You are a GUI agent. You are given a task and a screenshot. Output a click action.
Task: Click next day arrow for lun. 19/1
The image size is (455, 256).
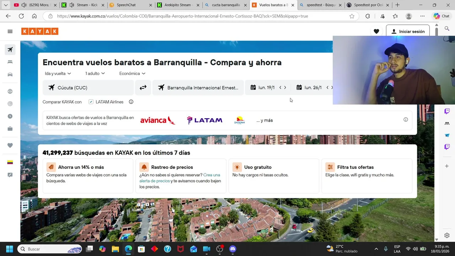pyautogui.click(x=285, y=87)
